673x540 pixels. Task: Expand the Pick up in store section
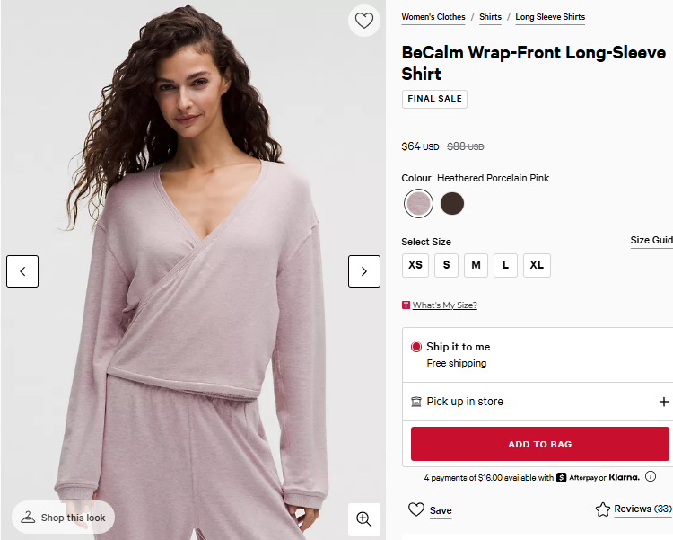[x=664, y=402]
